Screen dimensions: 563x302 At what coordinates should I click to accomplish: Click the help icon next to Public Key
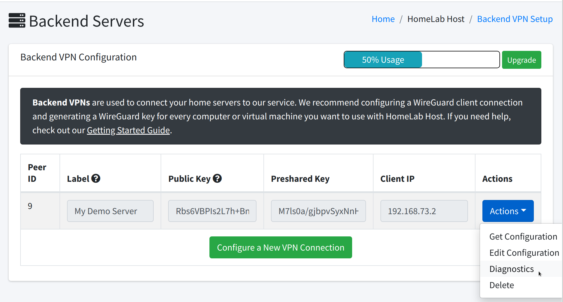[x=217, y=179]
